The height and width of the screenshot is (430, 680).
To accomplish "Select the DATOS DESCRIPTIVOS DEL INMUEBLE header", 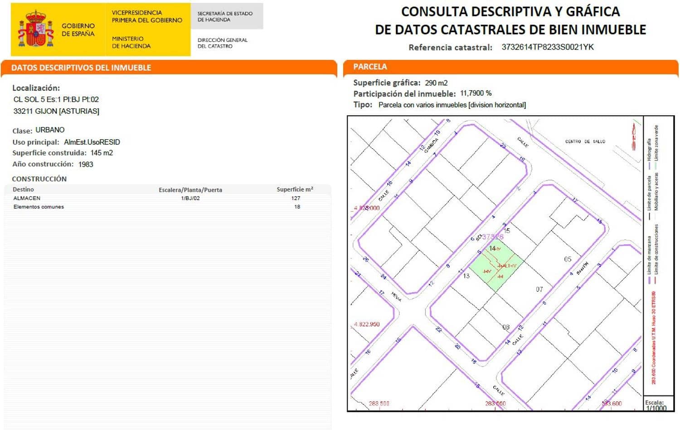I will (82, 68).
